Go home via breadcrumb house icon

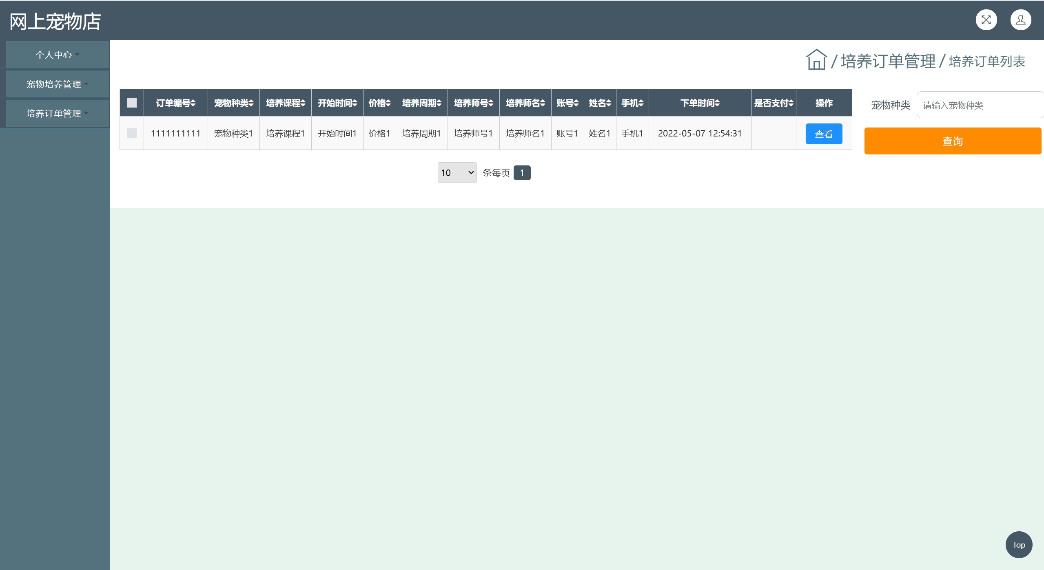pos(816,60)
